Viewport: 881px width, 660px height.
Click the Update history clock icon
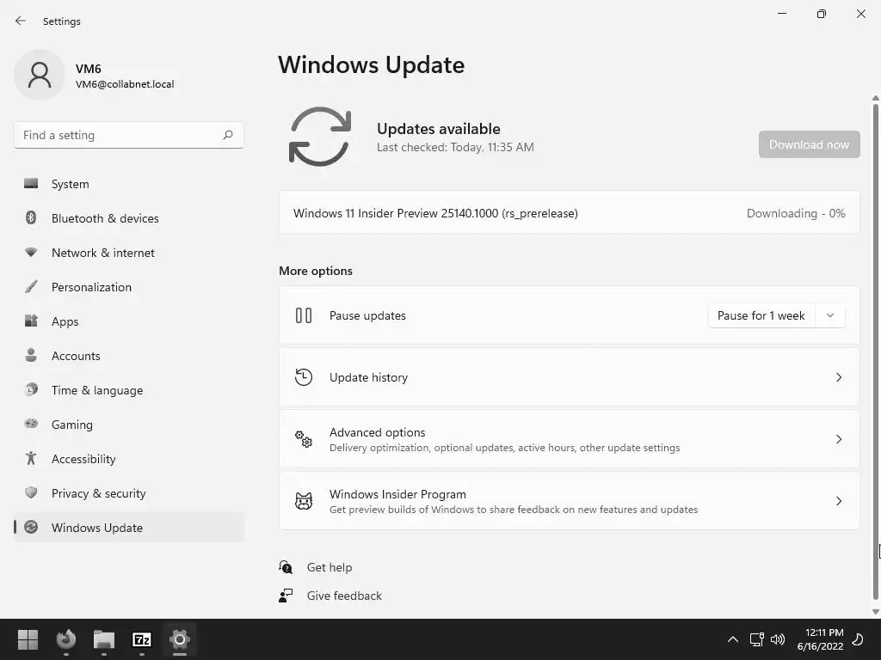tap(304, 377)
